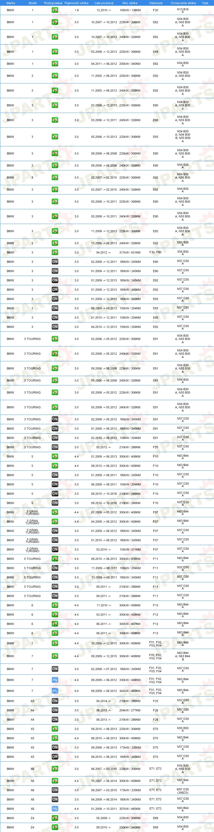Image resolution: width=214 pixels, height=832 pixels.
Task: Click the 204kW / 277KM power cell
Action: pyautogui.click(x=130, y=710)
